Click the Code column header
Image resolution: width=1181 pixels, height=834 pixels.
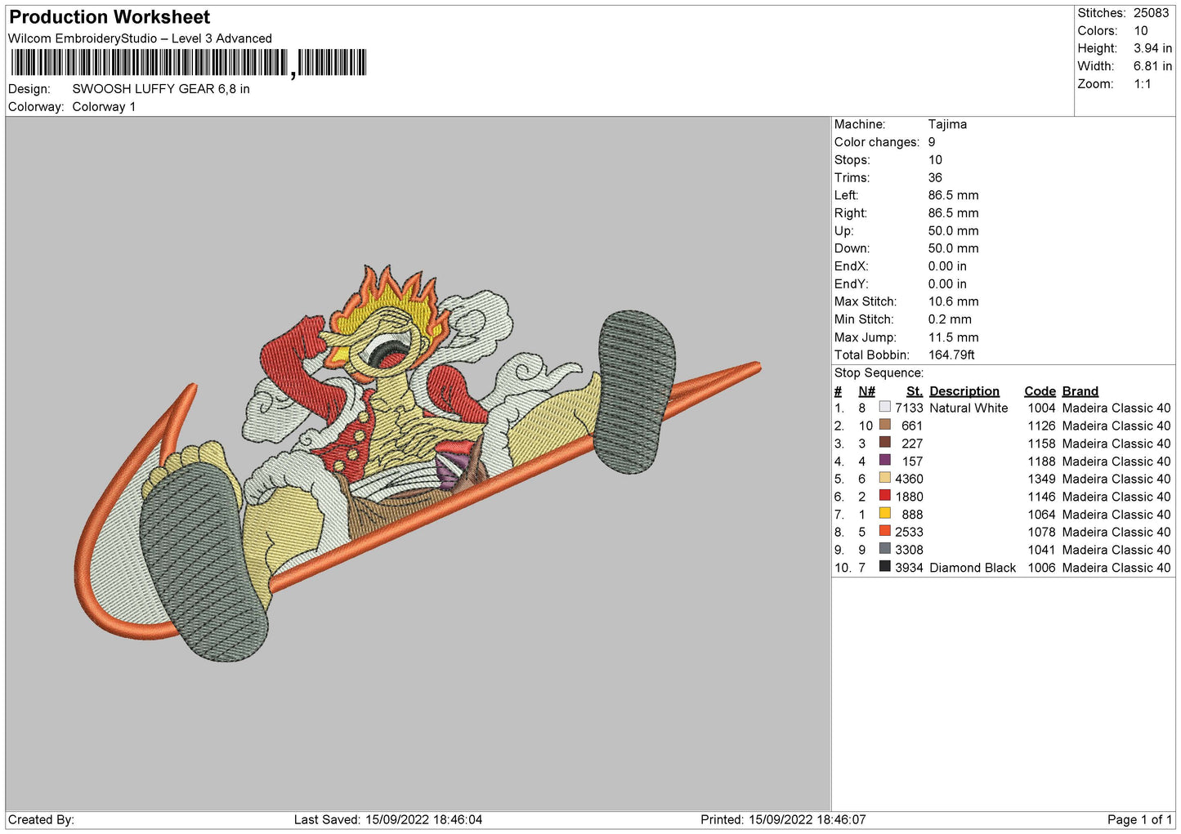click(1040, 391)
